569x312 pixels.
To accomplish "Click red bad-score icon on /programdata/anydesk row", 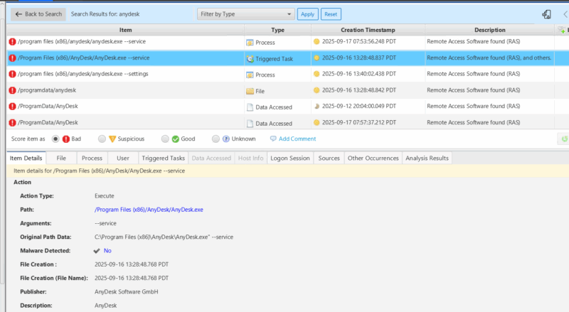I will pos(12,90).
